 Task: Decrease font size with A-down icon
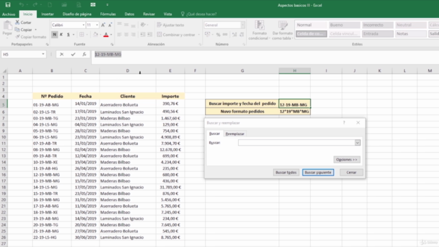(110, 25)
